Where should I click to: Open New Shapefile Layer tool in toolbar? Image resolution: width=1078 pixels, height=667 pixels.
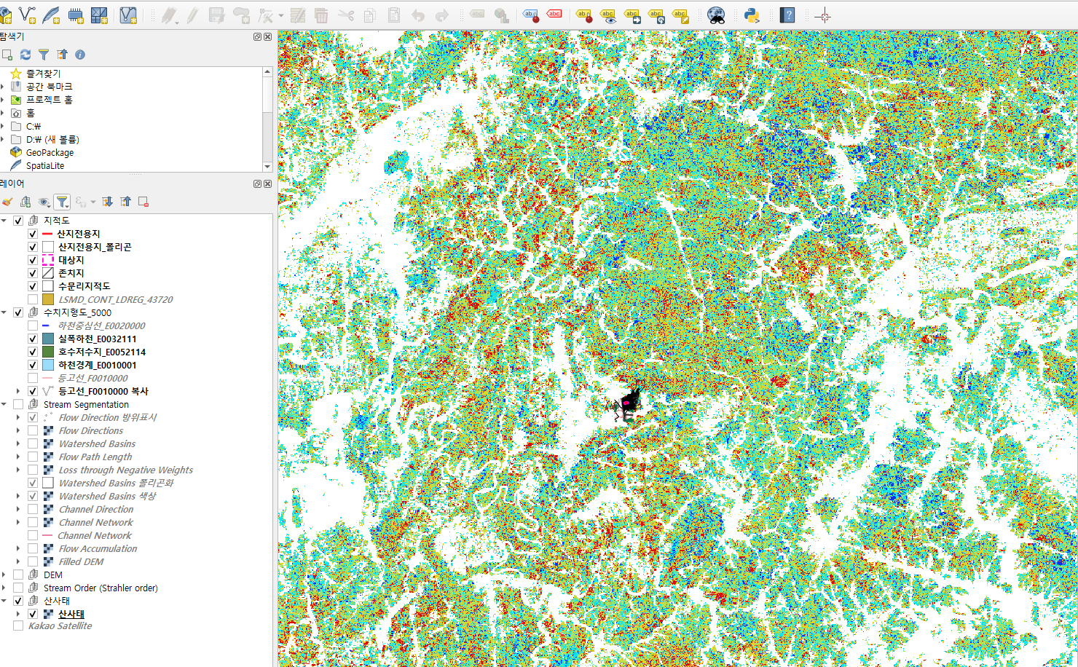point(28,15)
